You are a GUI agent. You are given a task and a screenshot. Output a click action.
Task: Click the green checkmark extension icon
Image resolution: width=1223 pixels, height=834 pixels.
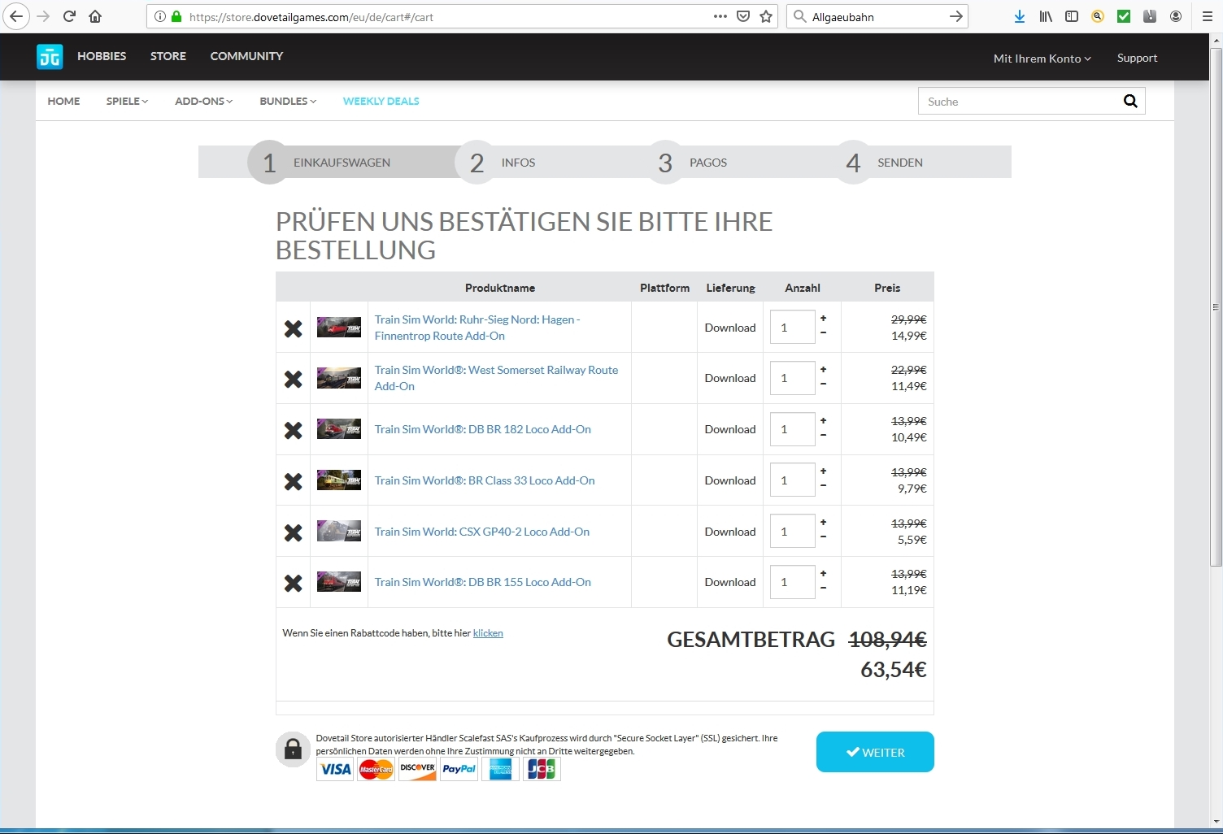pos(1124,16)
